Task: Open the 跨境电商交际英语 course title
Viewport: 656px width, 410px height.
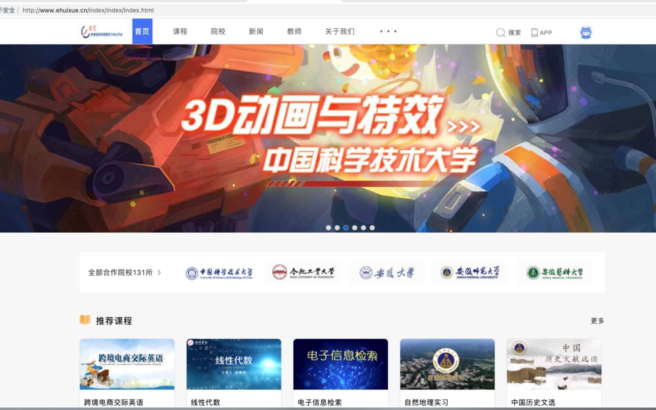Action: 113,402
